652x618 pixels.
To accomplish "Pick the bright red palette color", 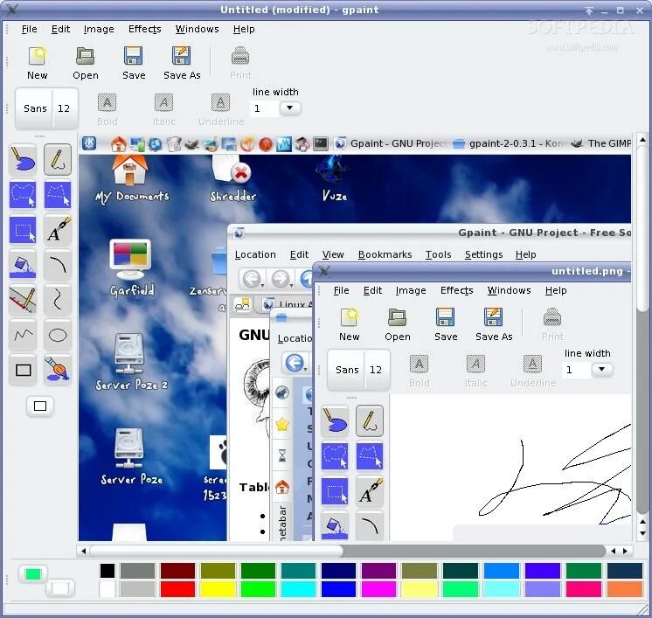I will coord(177,589).
